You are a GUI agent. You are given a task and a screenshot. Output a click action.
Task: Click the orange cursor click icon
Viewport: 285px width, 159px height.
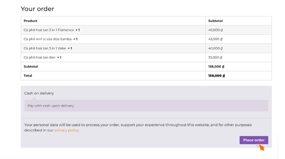point(261,146)
